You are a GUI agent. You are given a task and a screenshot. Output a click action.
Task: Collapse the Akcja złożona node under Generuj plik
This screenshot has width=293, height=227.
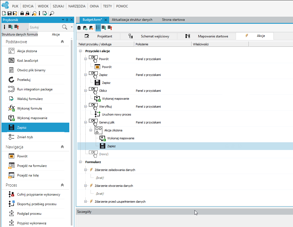tap(91, 130)
